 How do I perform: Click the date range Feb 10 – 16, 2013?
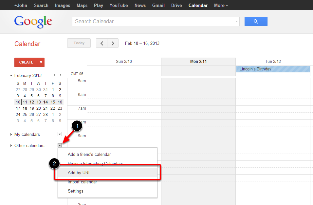tap(142, 43)
